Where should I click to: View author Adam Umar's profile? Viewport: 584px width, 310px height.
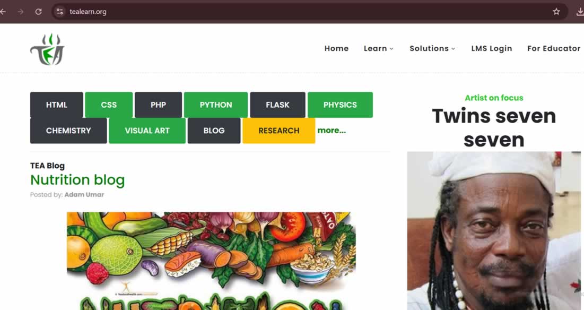(x=84, y=194)
